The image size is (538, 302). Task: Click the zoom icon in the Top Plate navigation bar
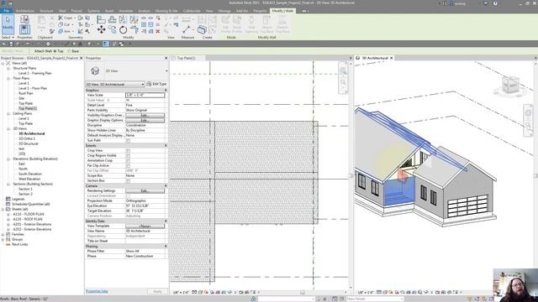click(x=343, y=82)
